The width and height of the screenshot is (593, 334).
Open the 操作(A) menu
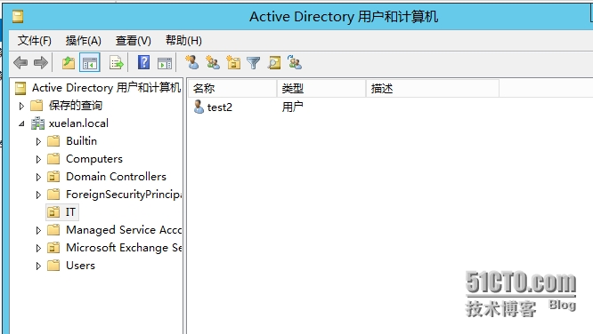(83, 40)
